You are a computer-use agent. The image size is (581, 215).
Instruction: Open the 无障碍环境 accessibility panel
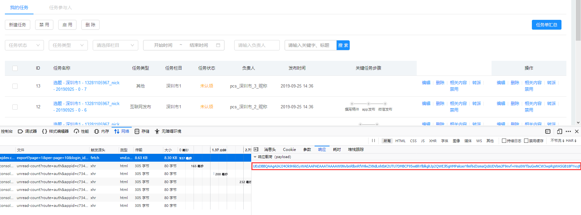(x=168, y=131)
